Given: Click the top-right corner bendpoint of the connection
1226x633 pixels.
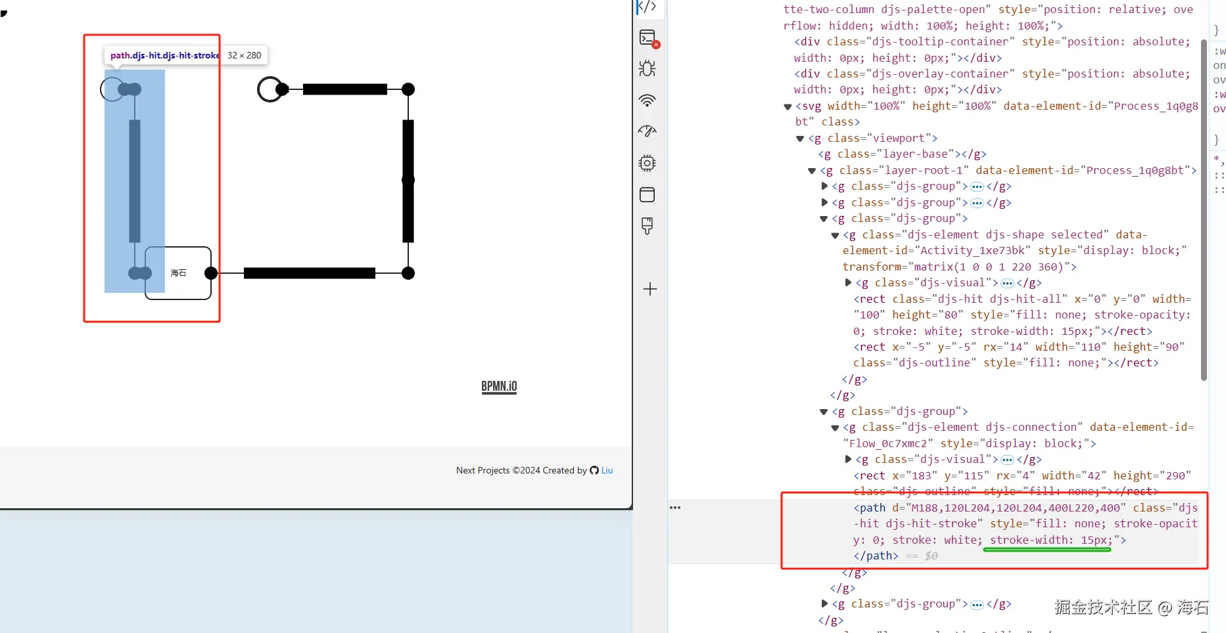Looking at the screenshot, I should [x=408, y=89].
